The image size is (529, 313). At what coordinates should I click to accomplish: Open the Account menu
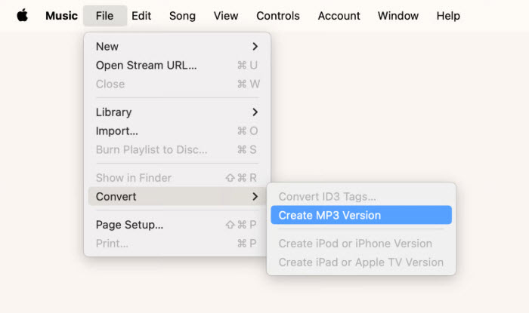tap(339, 16)
